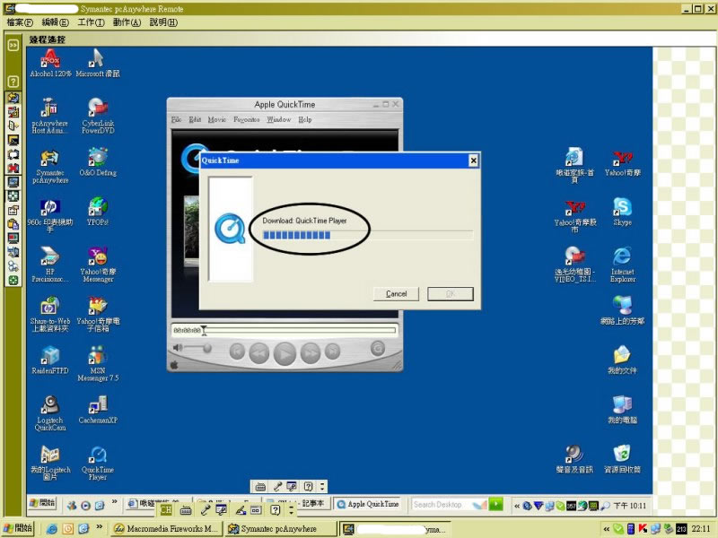Open the YPOPs! desktop shortcut
The width and height of the screenshot is (718, 538).
(x=98, y=212)
